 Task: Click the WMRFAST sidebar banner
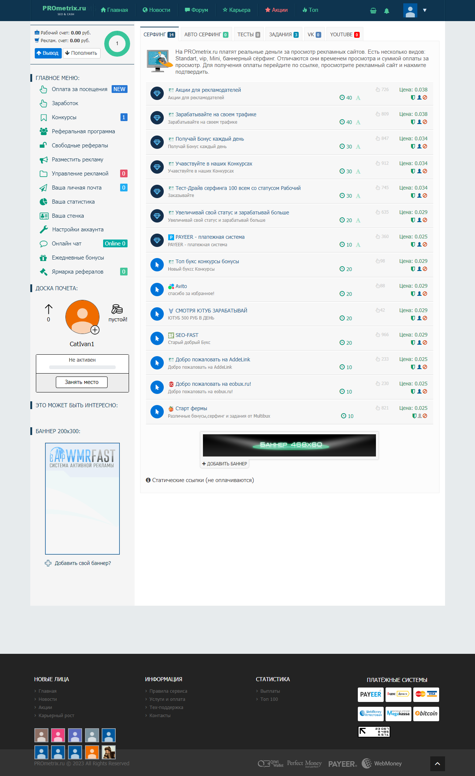coord(82,499)
